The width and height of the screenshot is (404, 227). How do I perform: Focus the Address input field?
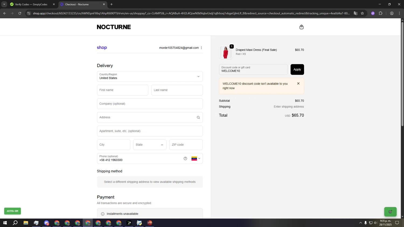point(150,118)
